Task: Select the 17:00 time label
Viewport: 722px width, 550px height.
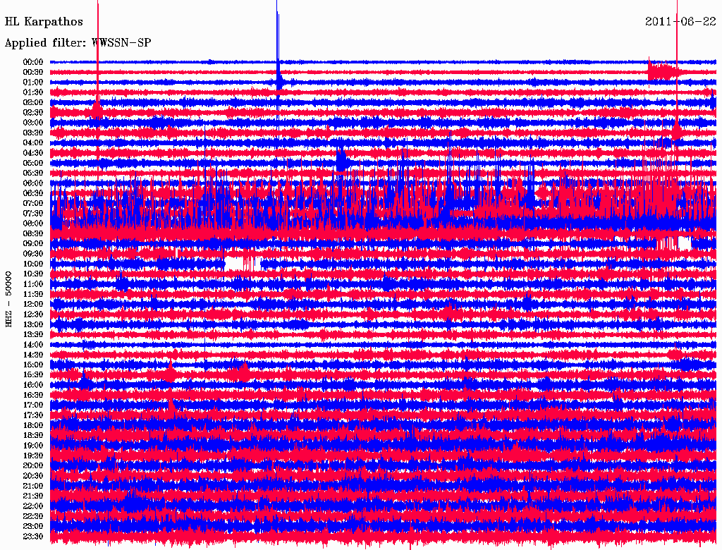Action: 33,405
